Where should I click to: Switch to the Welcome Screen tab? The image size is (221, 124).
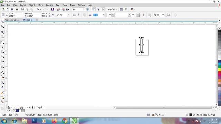tap(12, 20)
